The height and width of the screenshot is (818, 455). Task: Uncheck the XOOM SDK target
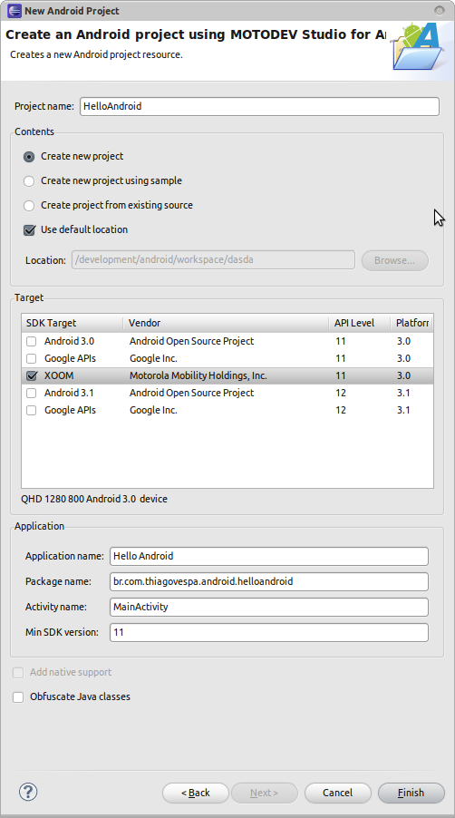(x=32, y=375)
